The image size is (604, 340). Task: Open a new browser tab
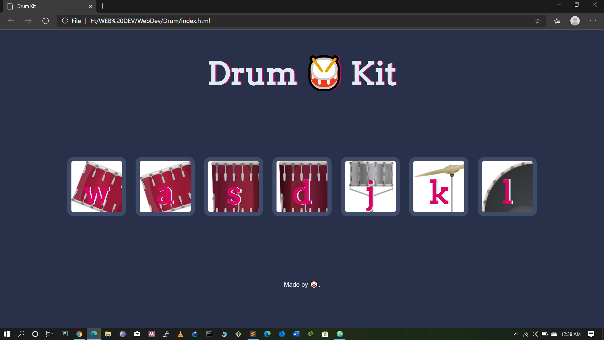[x=103, y=6]
